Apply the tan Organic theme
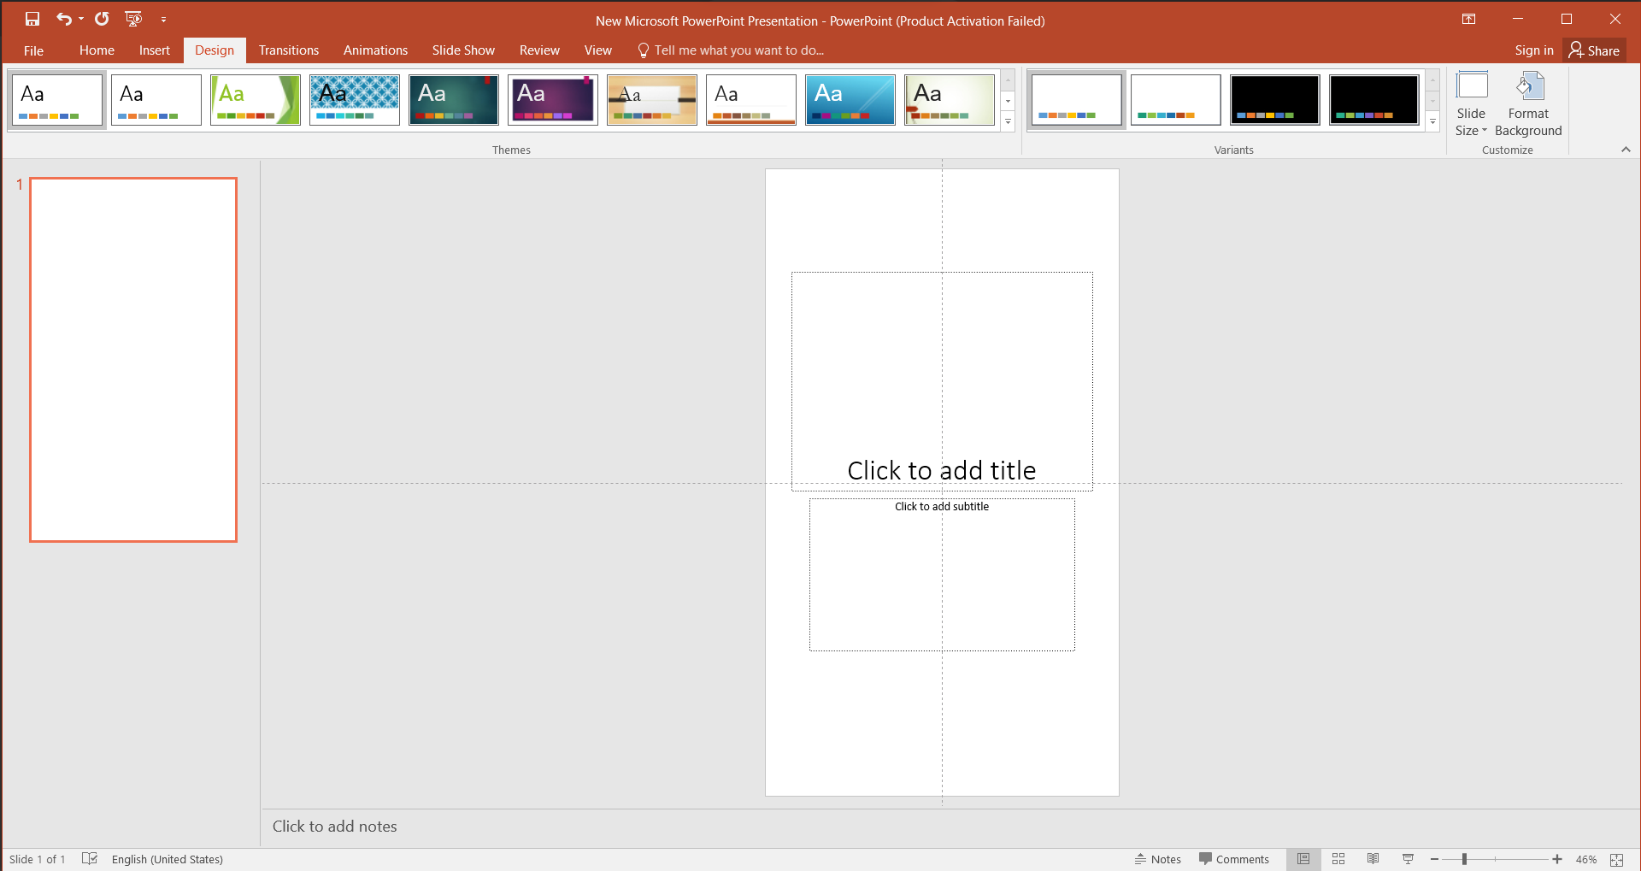The width and height of the screenshot is (1641, 871). coord(652,100)
